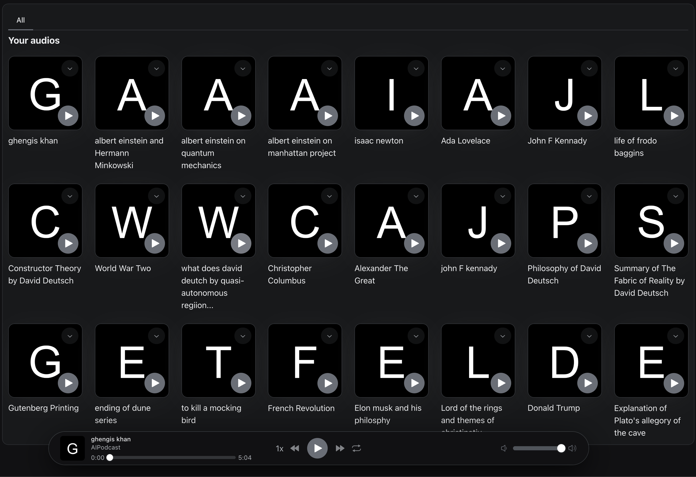This screenshot has height=477, width=696.
Task: Open dropdown on ghengis khan card
Action: coord(70,69)
